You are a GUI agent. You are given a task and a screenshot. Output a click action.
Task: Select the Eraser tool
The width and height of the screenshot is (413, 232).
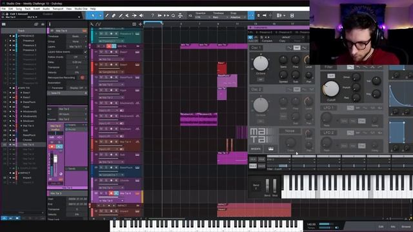point(114,15)
